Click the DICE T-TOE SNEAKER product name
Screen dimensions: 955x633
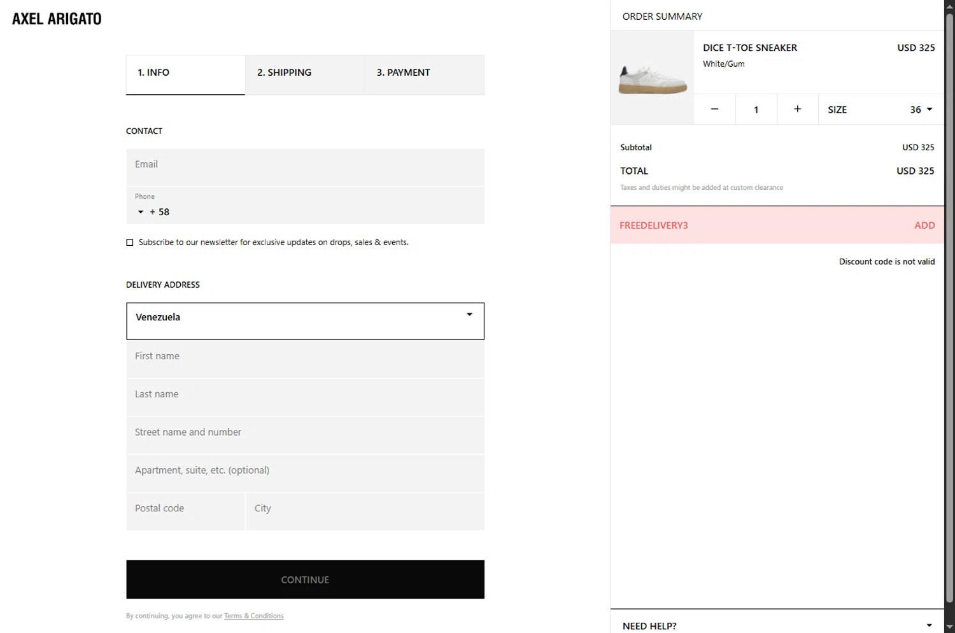pyautogui.click(x=750, y=48)
